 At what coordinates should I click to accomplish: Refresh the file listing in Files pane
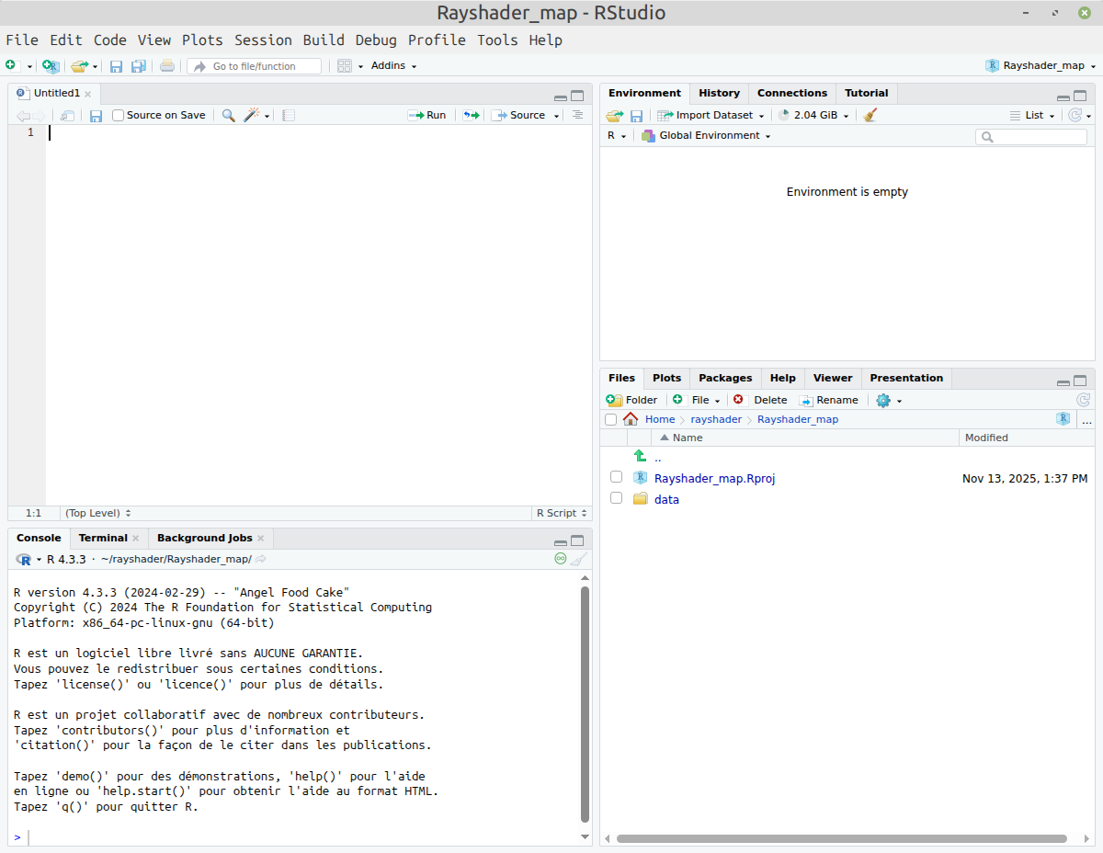1083,400
